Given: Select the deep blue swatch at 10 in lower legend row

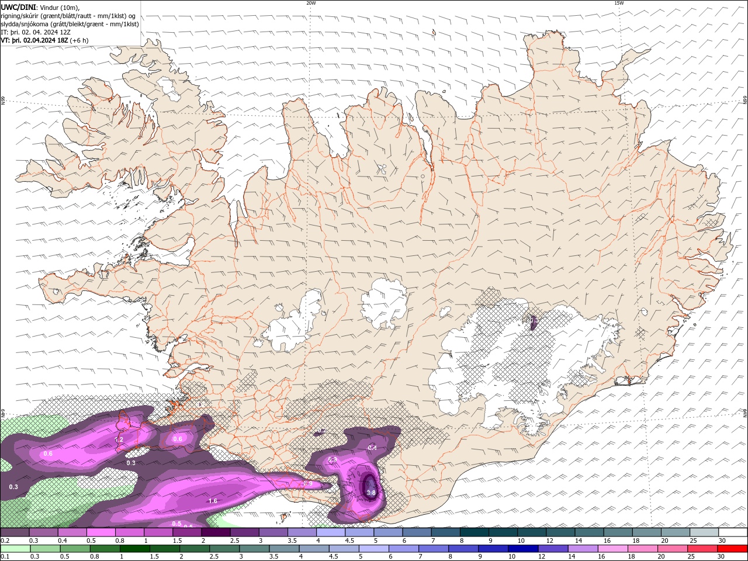Looking at the screenshot, I should [x=522, y=549].
